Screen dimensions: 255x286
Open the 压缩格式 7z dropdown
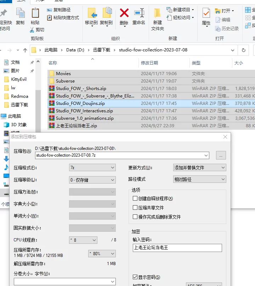[92, 167]
